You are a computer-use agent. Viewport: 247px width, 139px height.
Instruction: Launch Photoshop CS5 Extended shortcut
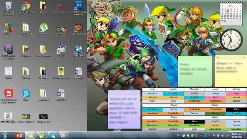[79, 8]
